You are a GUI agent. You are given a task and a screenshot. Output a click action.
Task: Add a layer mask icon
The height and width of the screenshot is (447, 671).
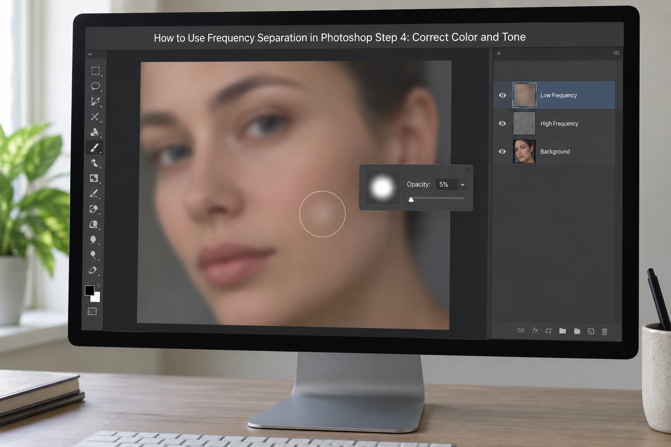pyautogui.click(x=549, y=331)
